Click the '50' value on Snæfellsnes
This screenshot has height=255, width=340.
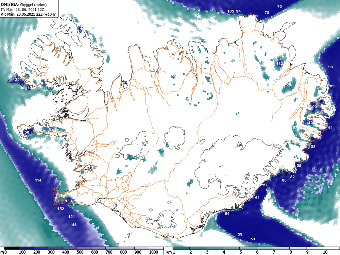[27, 132]
